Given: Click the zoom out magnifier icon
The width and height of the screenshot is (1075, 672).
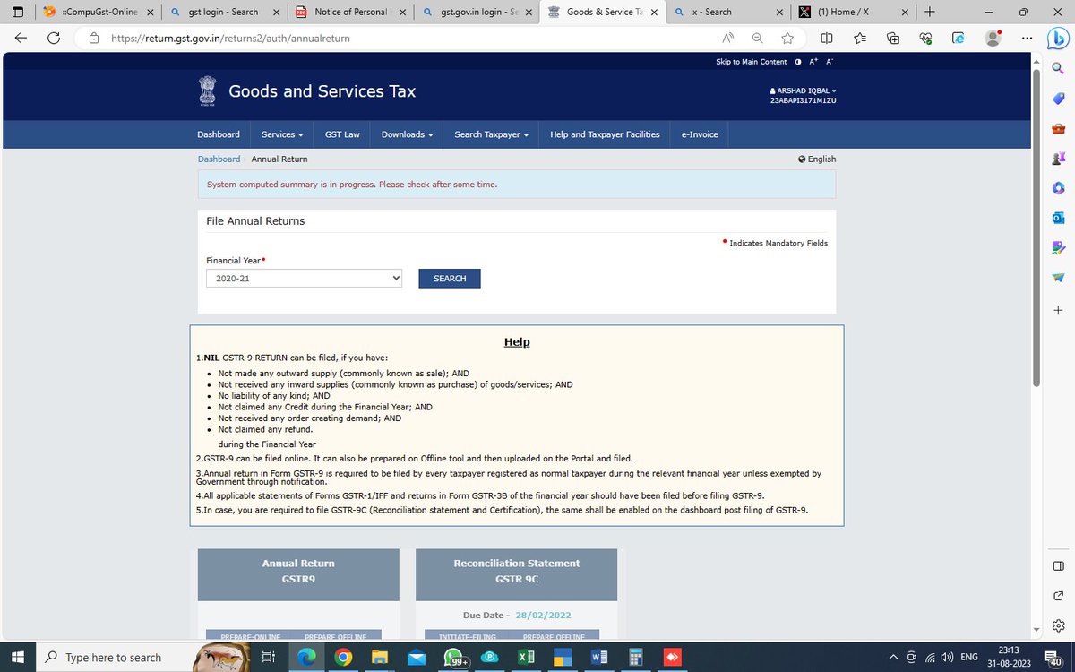Looking at the screenshot, I should tap(758, 39).
